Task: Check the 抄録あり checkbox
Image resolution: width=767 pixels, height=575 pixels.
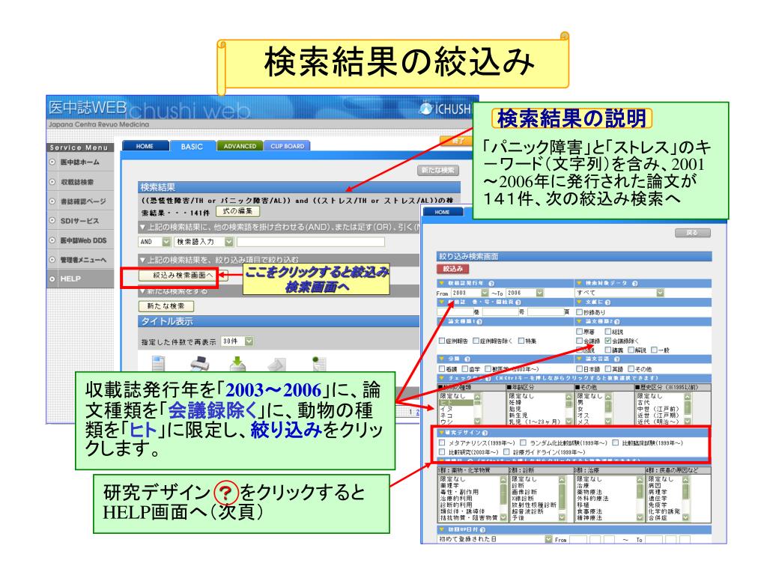Action: 580,312
